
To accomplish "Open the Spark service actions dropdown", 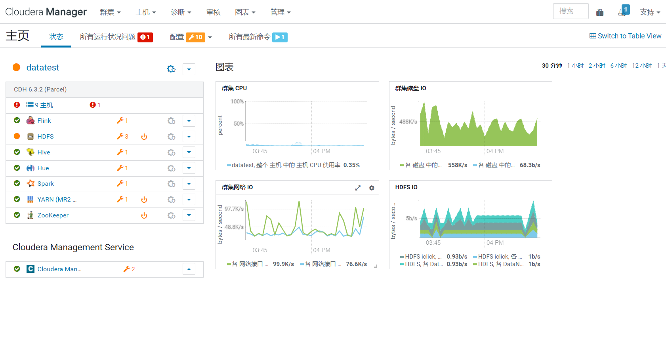I will click(x=189, y=184).
